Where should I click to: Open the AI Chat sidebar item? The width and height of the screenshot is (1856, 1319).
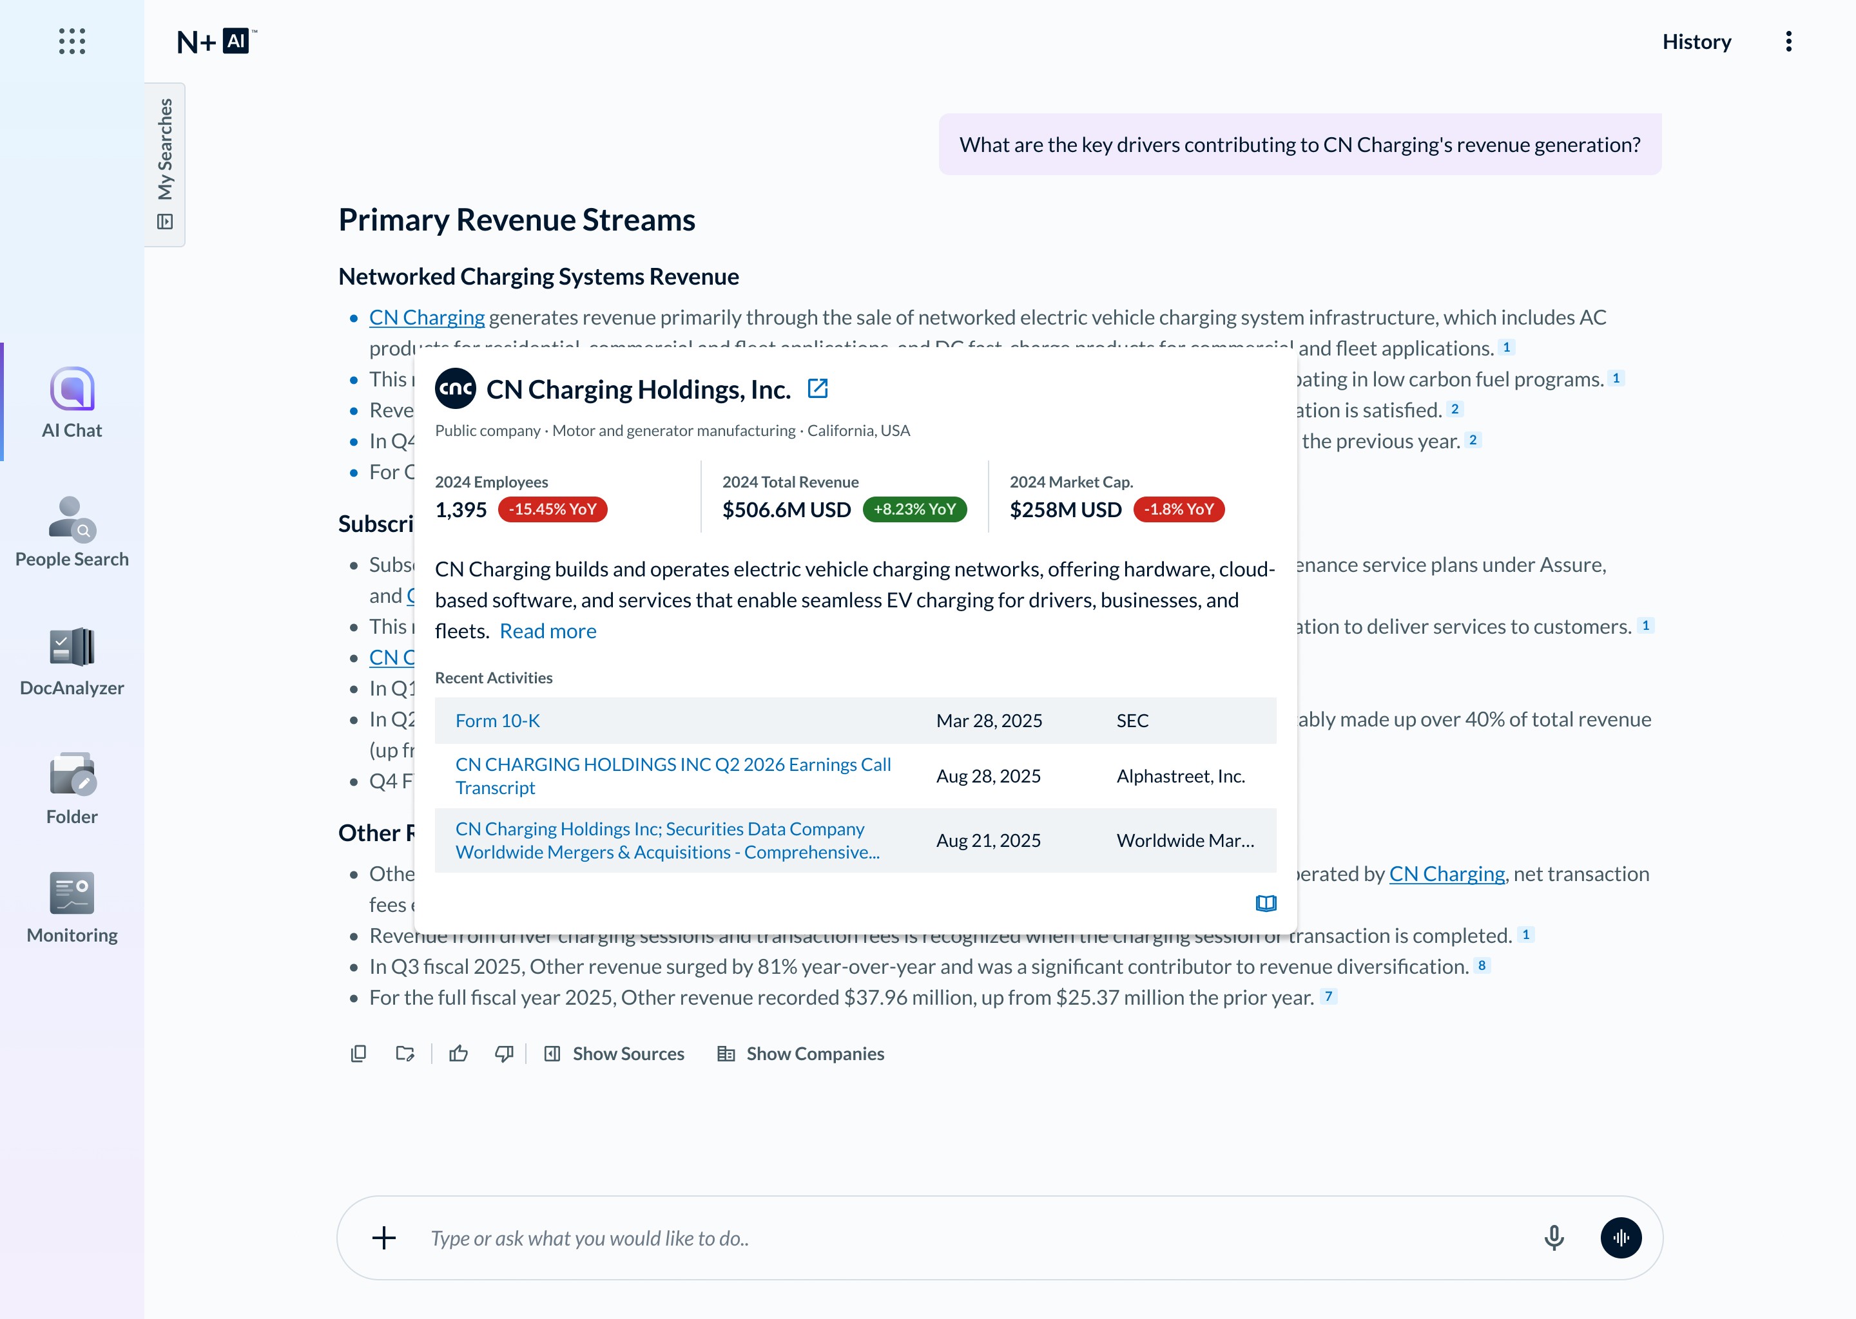[72, 403]
